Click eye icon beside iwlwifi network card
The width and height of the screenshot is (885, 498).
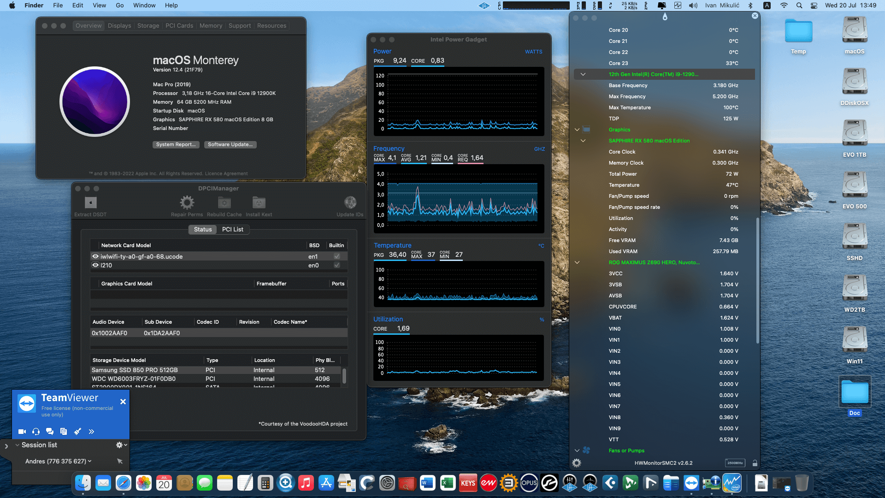point(95,256)
